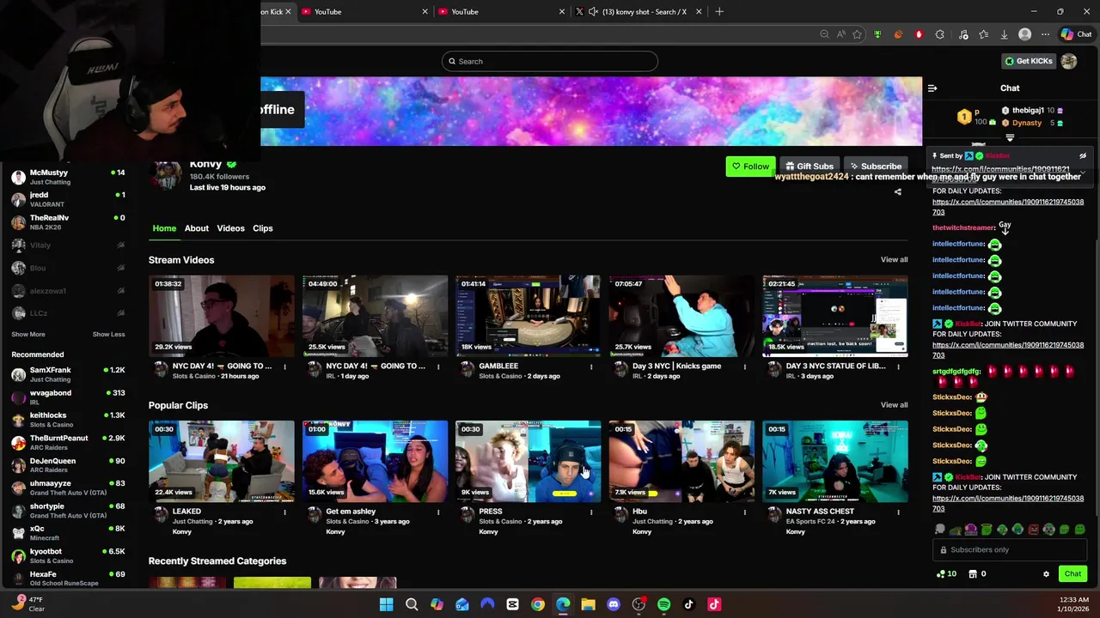The image size is (1100, 618).
Task: Options menu for PRESS clip
Action: (x=591, y=512)
